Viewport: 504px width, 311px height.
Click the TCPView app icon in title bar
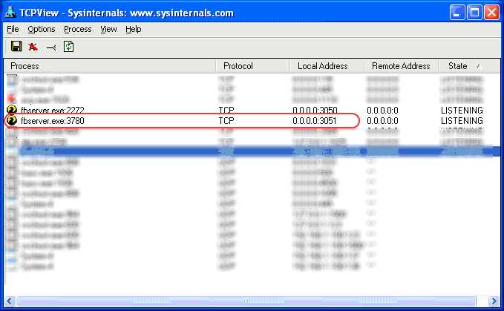pos(10,12)
